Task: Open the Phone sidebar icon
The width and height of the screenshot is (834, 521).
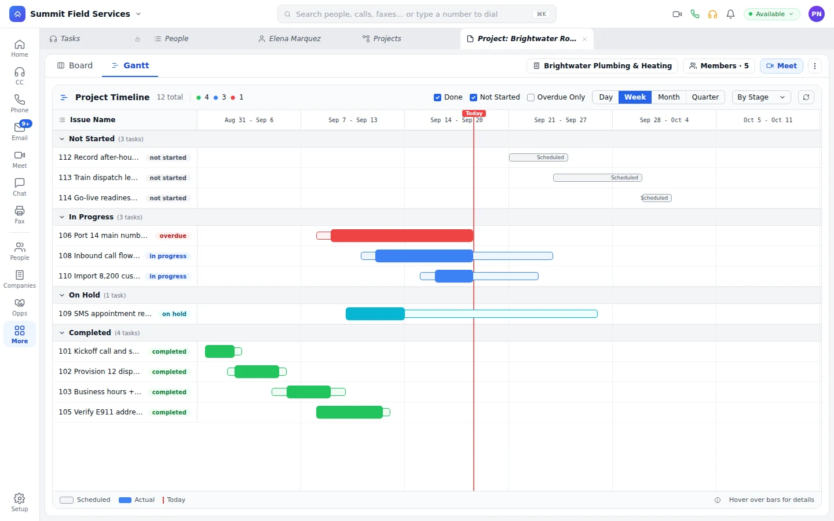Action: point(20,104)
